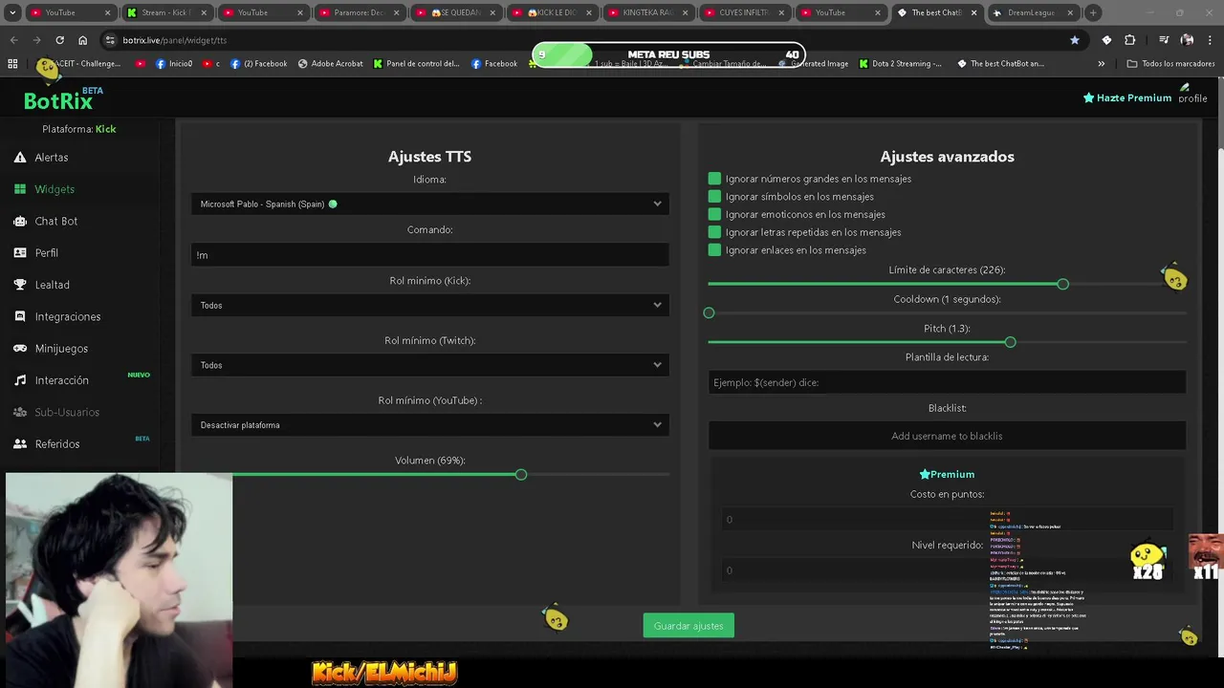Adjust the Cooldown slider handle
1224x688 pixels.
709,313
